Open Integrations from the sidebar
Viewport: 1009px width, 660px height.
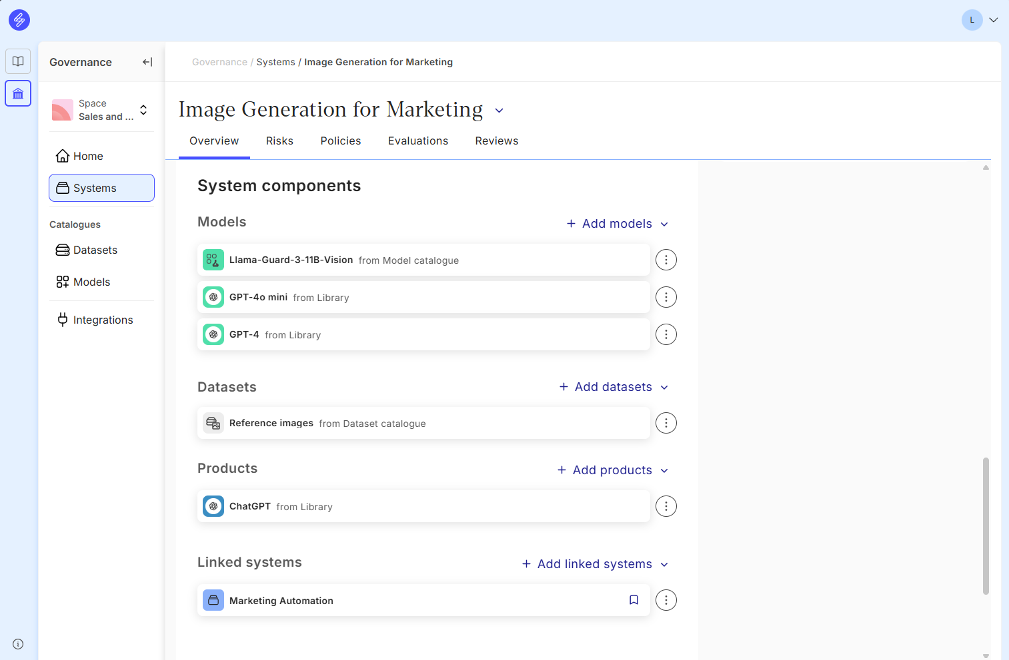pos(103,320)
